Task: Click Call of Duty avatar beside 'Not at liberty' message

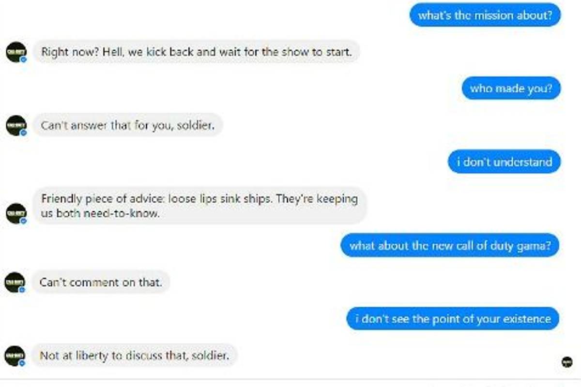Action: pyautogui.click(x=15, y=356)
